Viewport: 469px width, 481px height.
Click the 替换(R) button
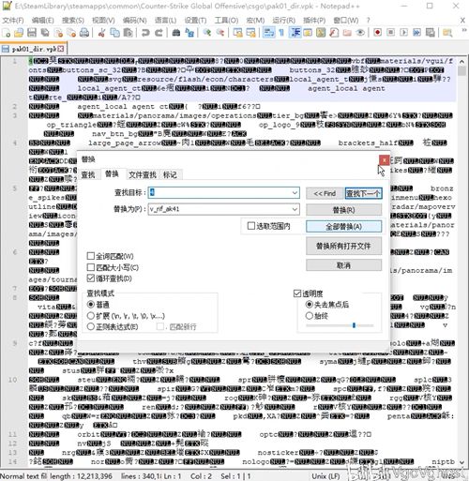coord(343,210)
